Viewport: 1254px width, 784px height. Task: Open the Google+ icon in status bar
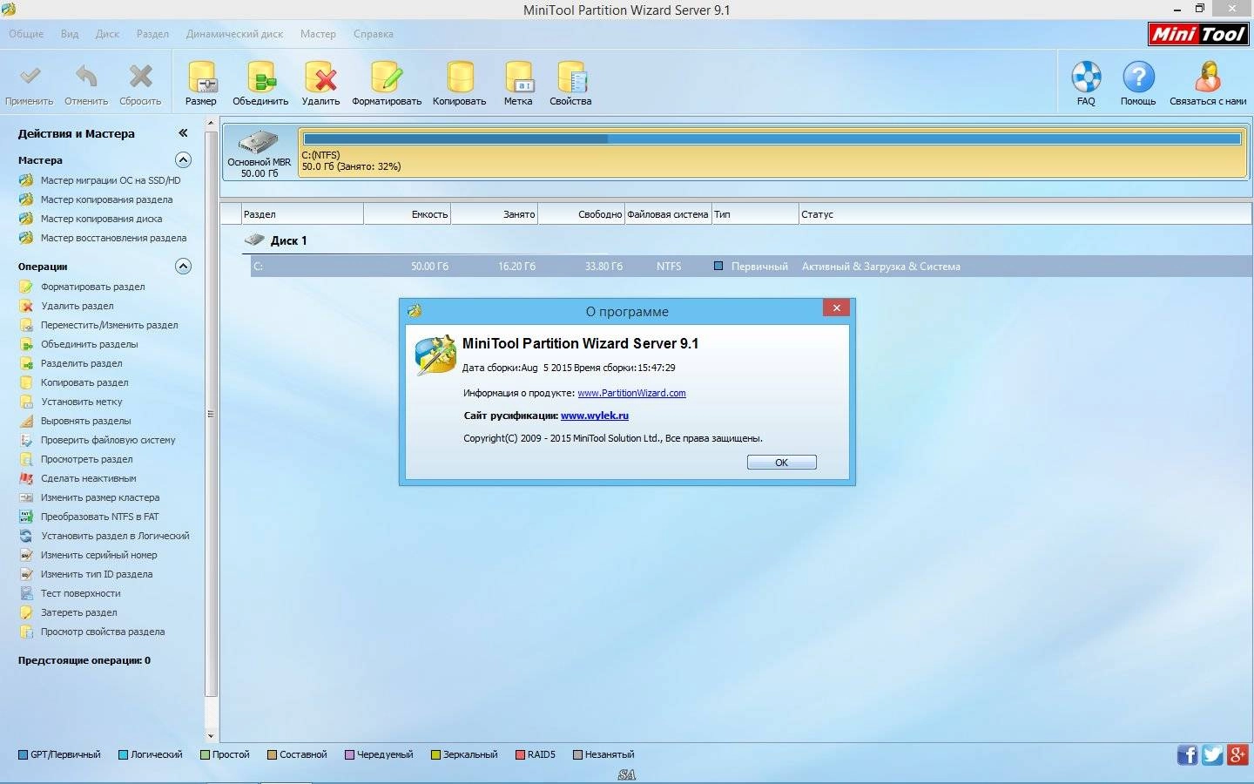(1237, 754)
